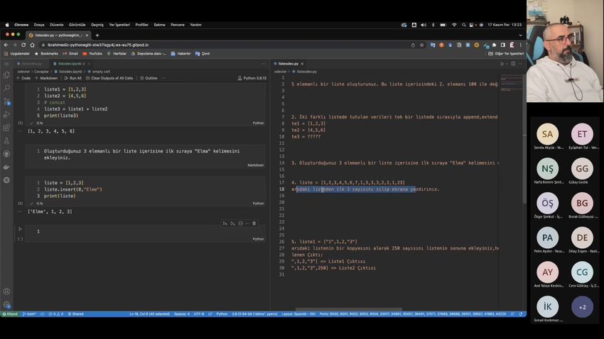Open the Testing flask view
Screen dimensions: 604x339
tap(6, 140)
